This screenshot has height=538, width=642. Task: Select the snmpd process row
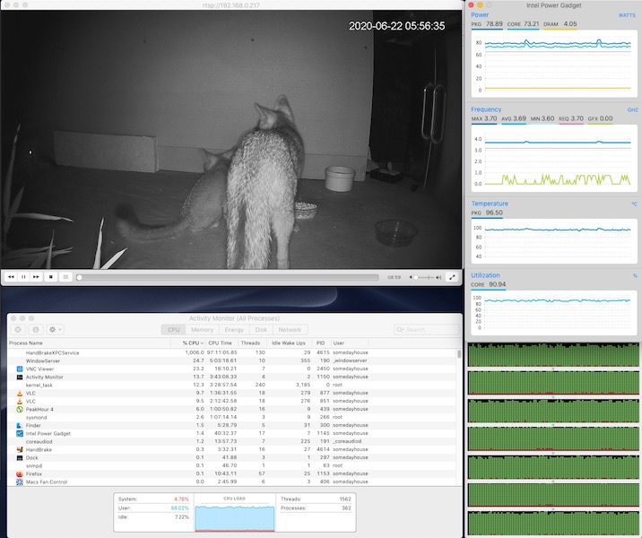click(x=231, y=465)
